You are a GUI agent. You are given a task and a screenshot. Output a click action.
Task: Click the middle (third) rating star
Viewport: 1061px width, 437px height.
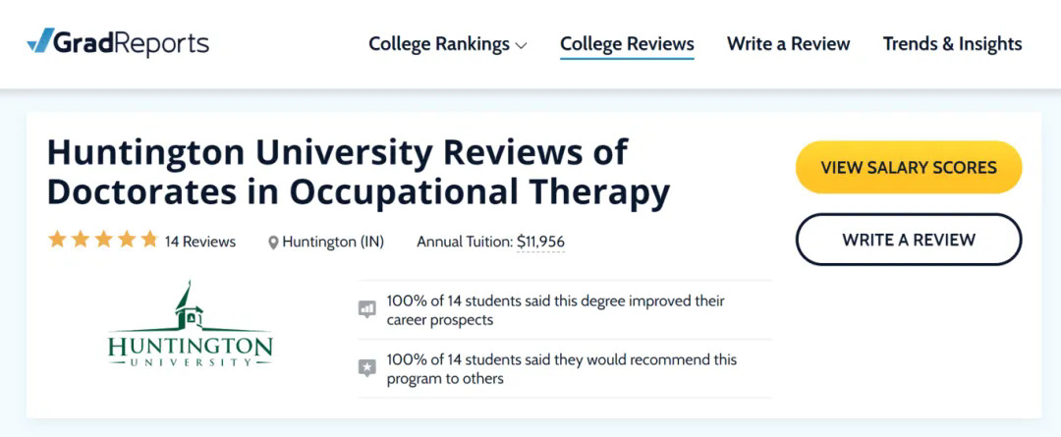(x=103, y=240)
